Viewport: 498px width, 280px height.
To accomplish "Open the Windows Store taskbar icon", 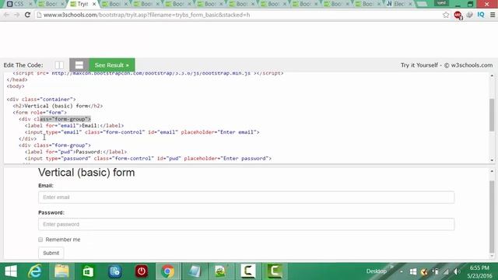I will click(x=88, y=271).
